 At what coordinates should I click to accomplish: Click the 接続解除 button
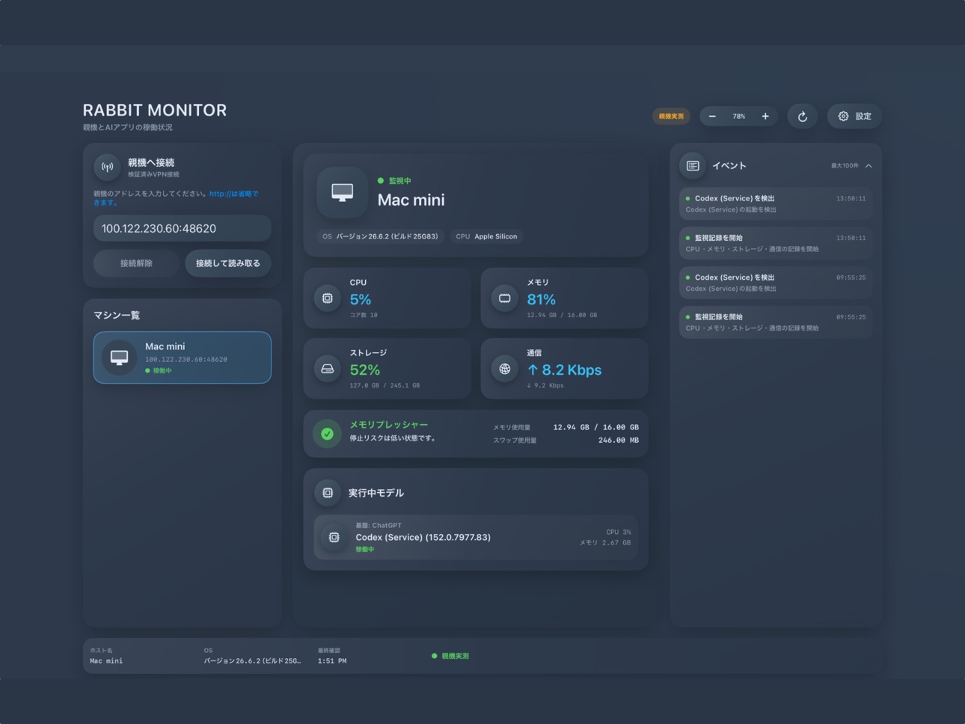(x=136, y=263)
